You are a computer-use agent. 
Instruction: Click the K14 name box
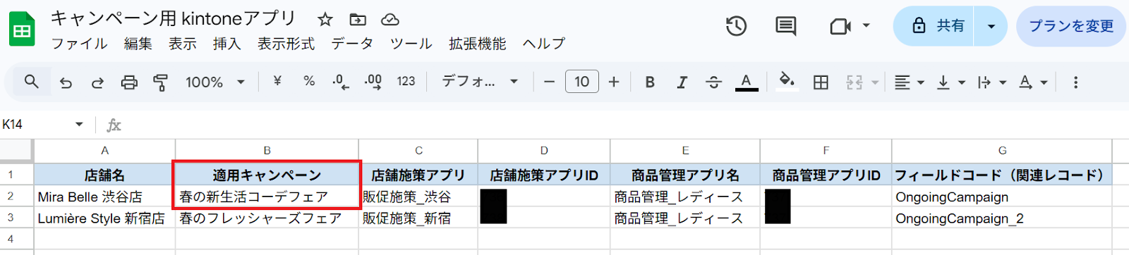(35, 125)
